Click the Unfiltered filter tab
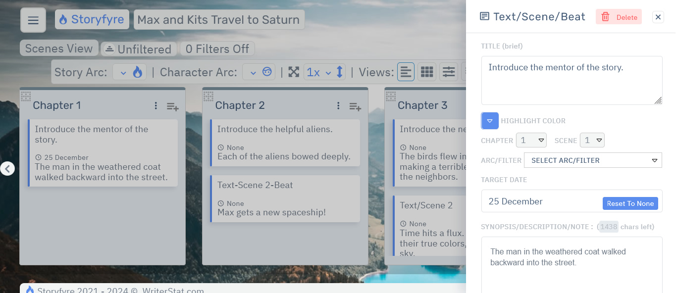 [x=138, y=49]
